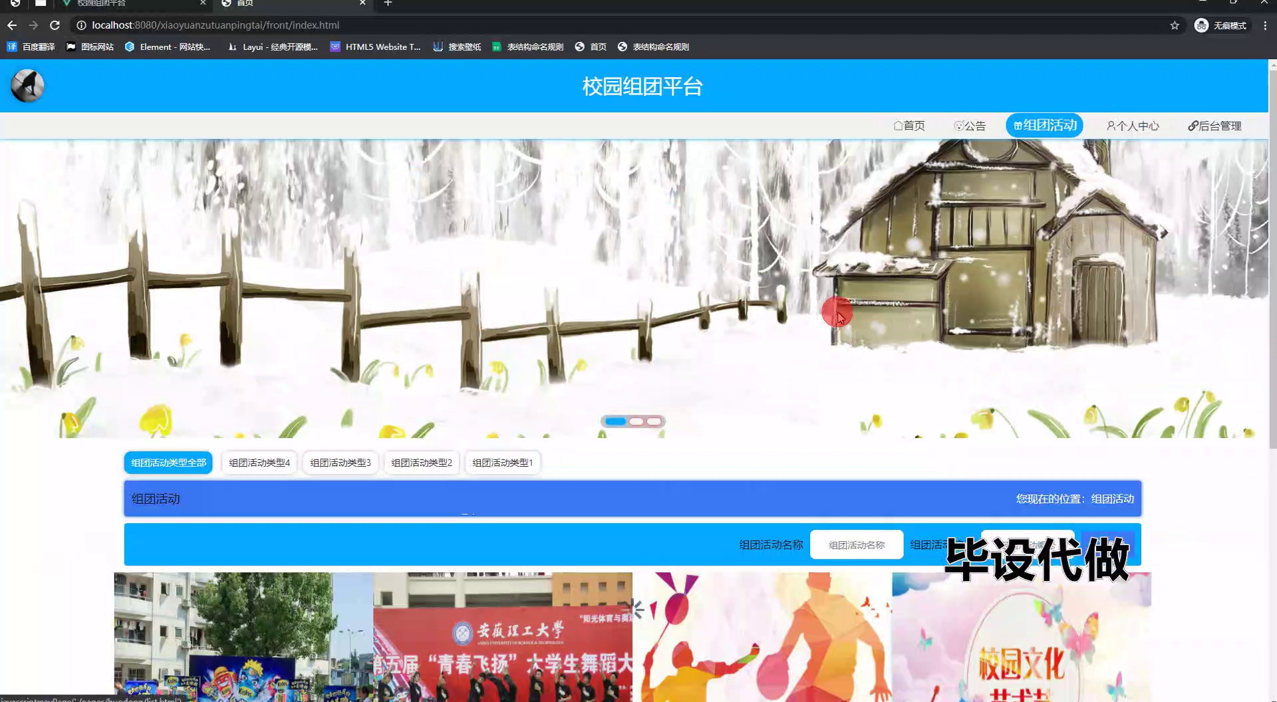Open the 百度翻译 bookmark
This screenshot has width=1277, height=702.
pos(31,47)
